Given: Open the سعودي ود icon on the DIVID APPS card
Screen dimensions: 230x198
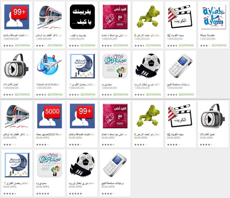Looking at the screenshot, I should click(x=50, y=165).
